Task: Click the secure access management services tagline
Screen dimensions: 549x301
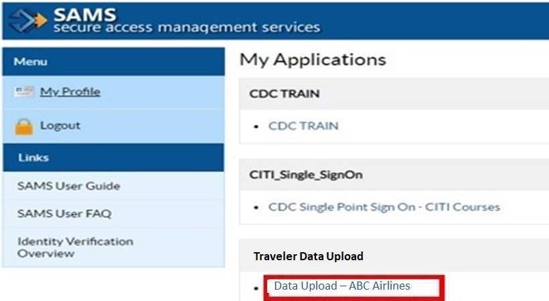Action: coord(186,27)
